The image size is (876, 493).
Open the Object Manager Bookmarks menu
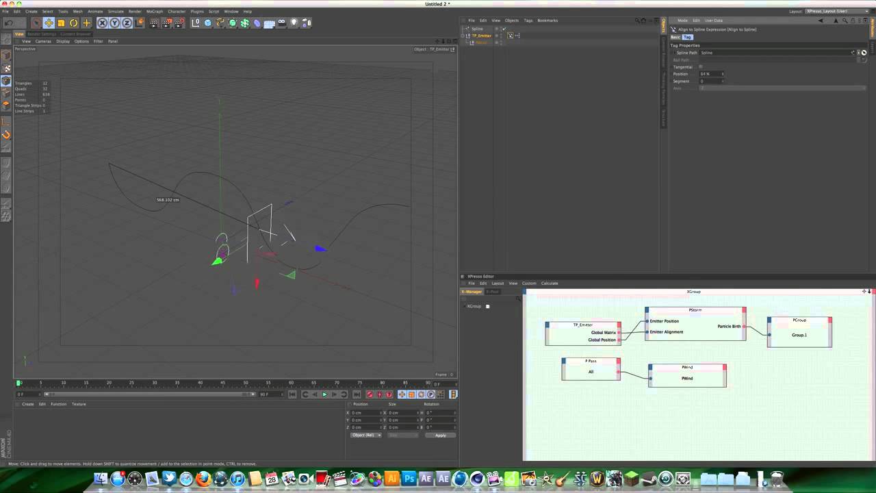click(x=547, y=21)
